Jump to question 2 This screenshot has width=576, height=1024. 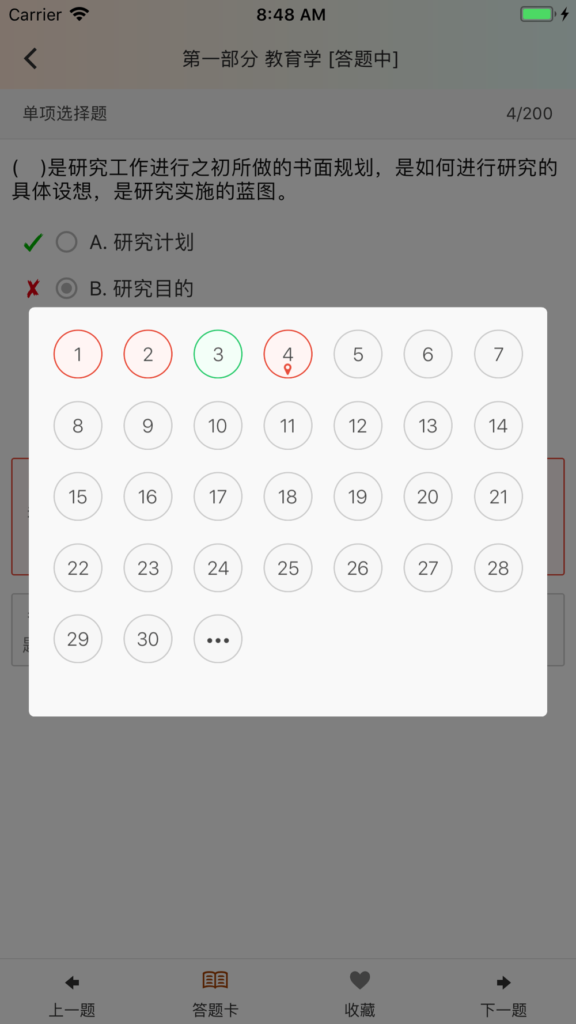[148, 354]
